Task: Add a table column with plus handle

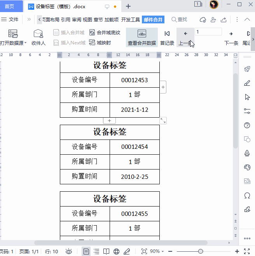Action: [x=163, y=87]
